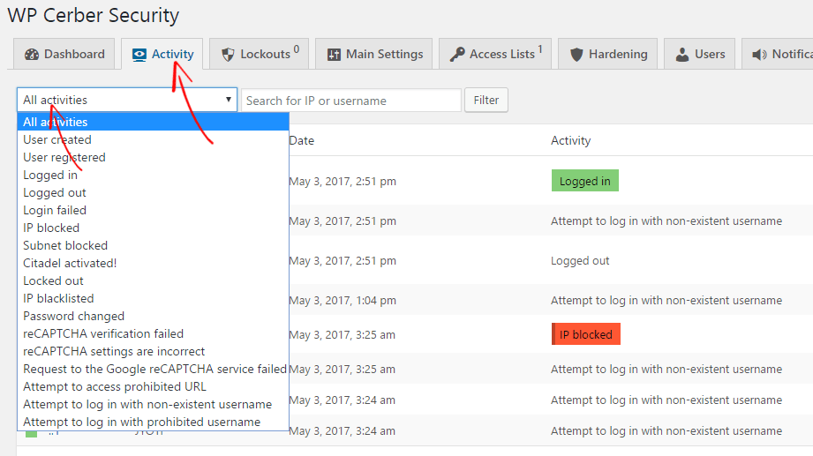Viewport: 813px width, 456px height.
Task: Click the Lockouts shield icon
Action: (x=228, y=55)
